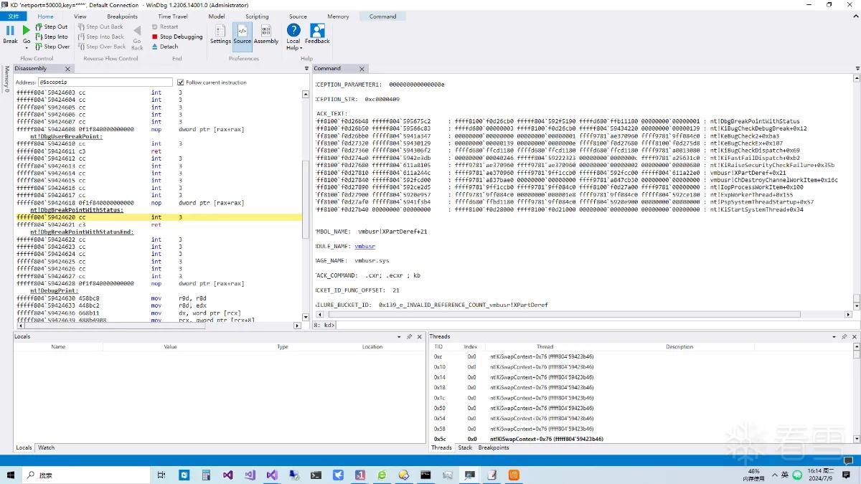861x484 pixels.
Task: Open the Settings preferences icon
Action: [x=220, y=34]
